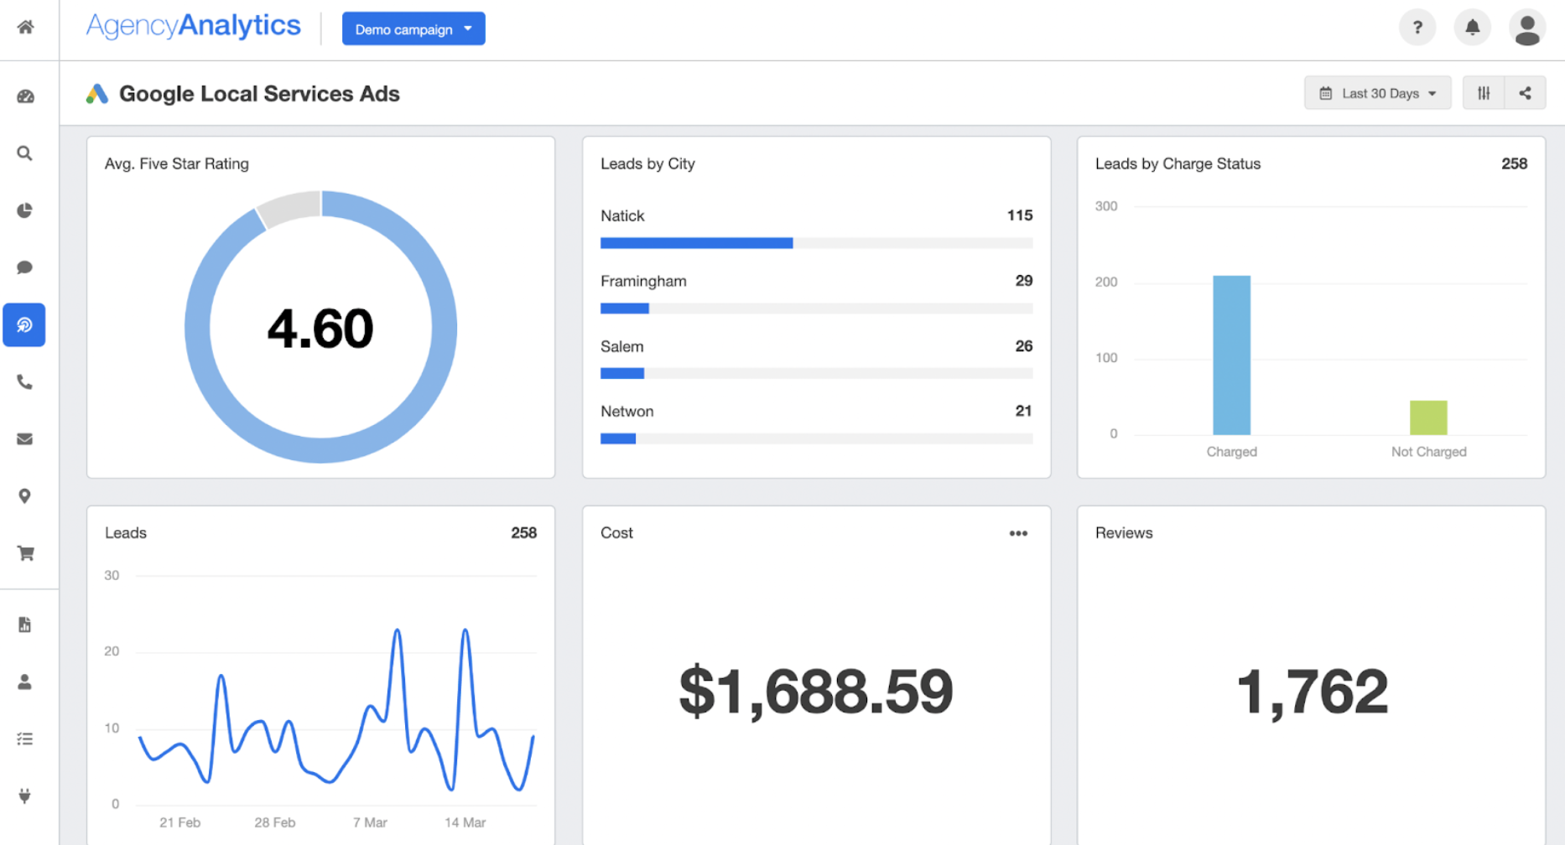Open the integrations plug icon
The height and width of the screenshot is (845, 1565).
click(x=25, y=796)
